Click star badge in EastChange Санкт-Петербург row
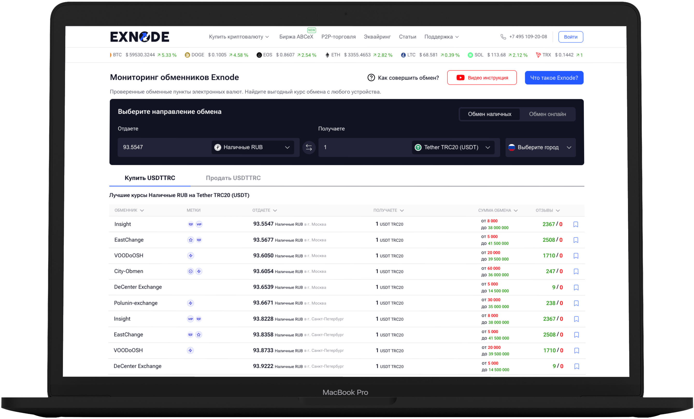 [x=199, y=335]
